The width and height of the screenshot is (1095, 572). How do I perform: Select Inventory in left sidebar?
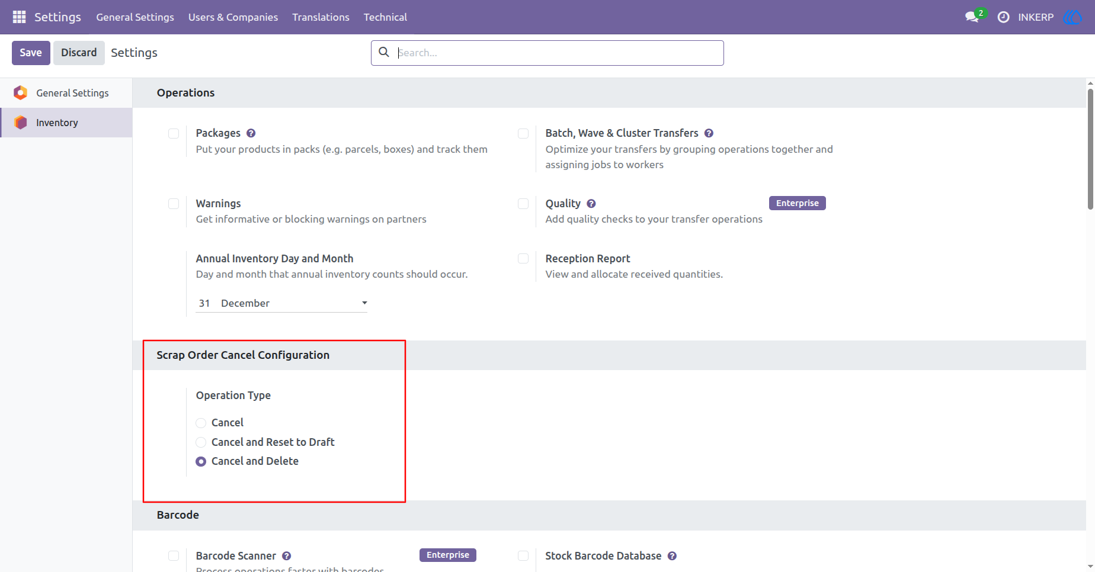tap(66, 123)
